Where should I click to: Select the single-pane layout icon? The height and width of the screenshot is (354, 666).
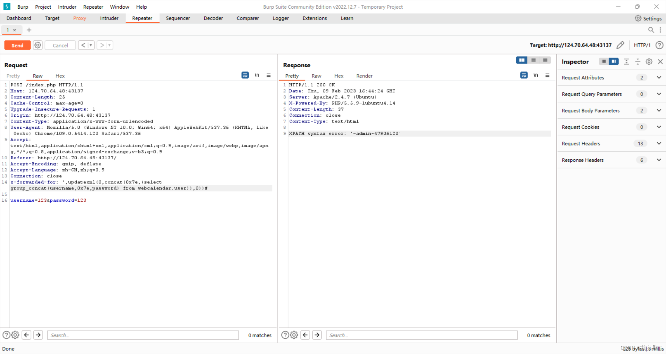[546, 60]
